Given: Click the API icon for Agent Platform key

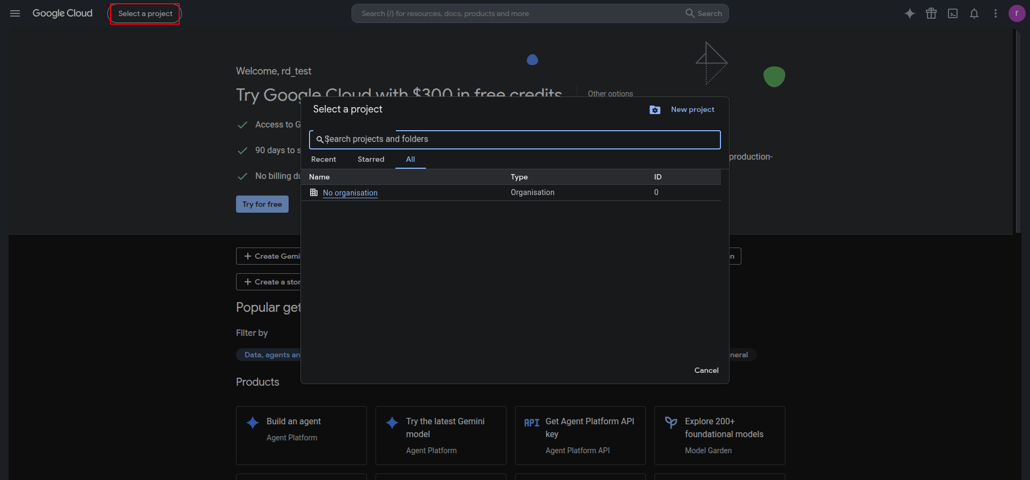Looking at the screenshot, I should [532, 423].
